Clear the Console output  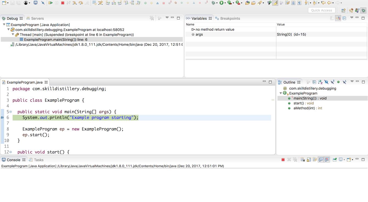pos(303,160)
